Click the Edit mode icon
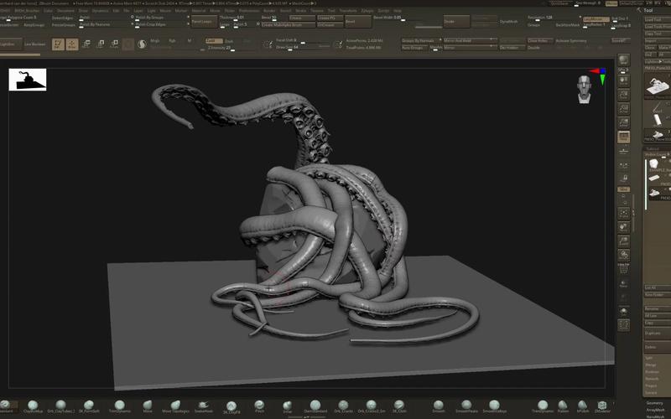This screenshot has width=671, height=419. pos(58,44)
